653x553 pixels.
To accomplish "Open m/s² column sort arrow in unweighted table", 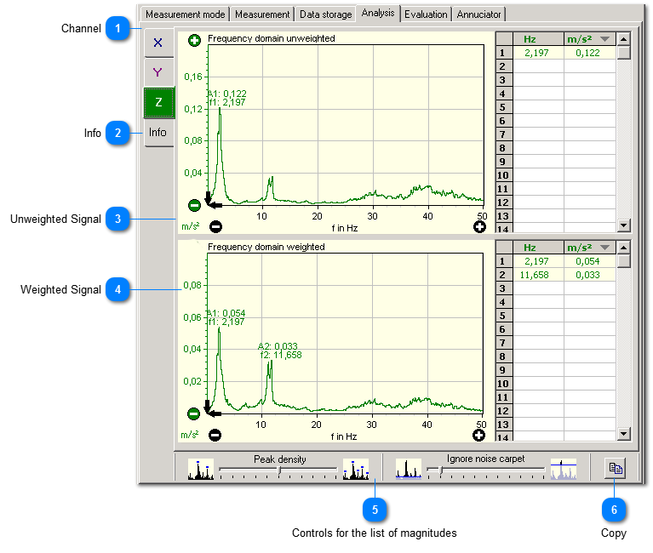I will pyautogui.click(x=604, y=39).
